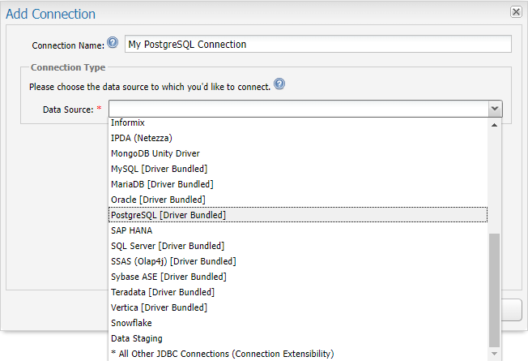Select MariaDB [Driver Bundled] option

click(298, 184)
